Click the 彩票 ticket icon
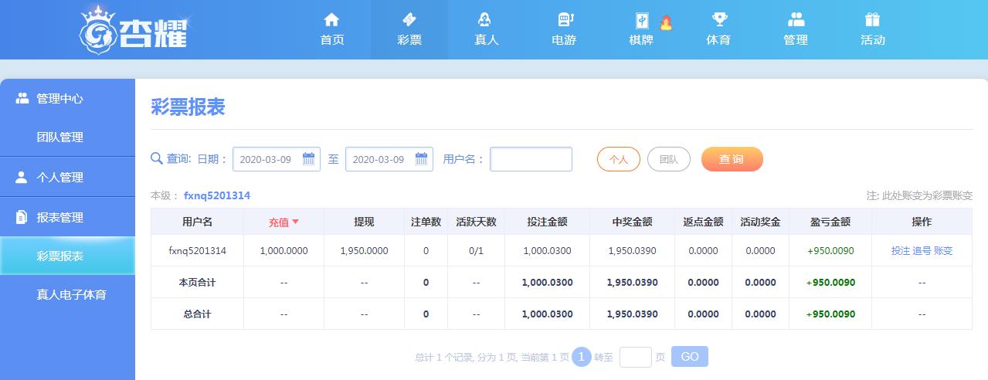 (x=409, y=19)
